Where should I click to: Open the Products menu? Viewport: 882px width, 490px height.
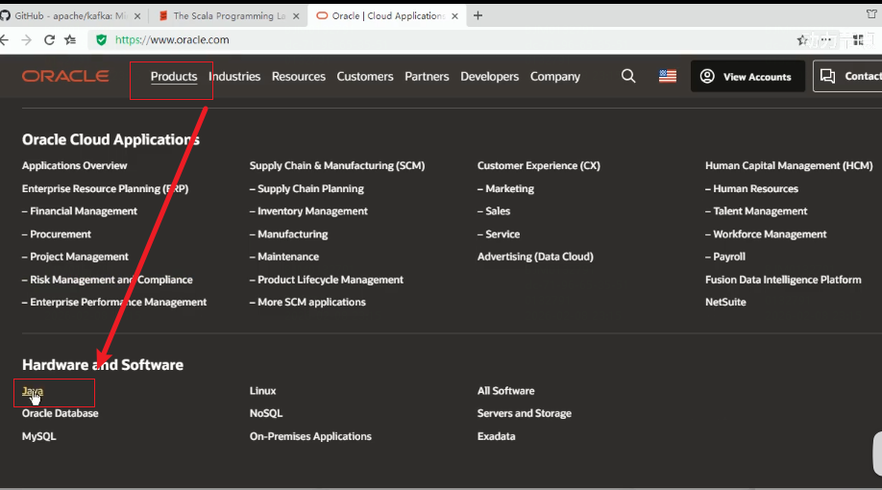pos(174,77)
